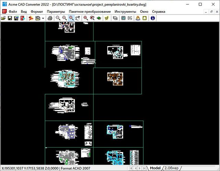Click the Zoom Out magnifier icon
220x171 pixels.
coord(58,18)
